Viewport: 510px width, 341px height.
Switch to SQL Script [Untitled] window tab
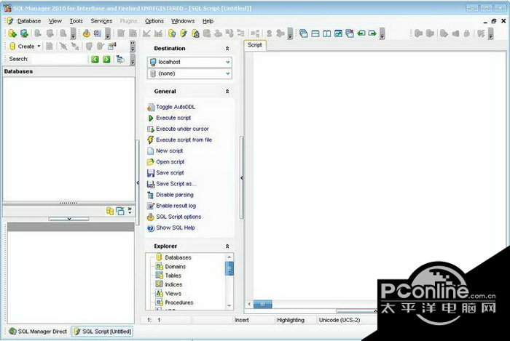click(103, 332)
